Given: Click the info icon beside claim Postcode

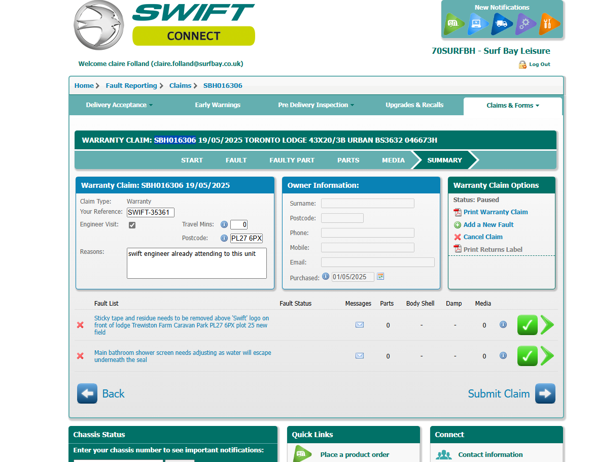Looking at the screenshot, I should 224,238.
